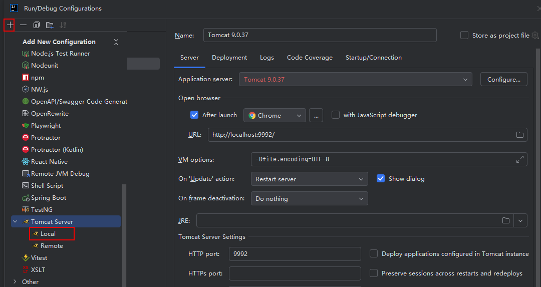Click the Spring Boot icon
The image size is (541, 287).
[x=26, y=198]
